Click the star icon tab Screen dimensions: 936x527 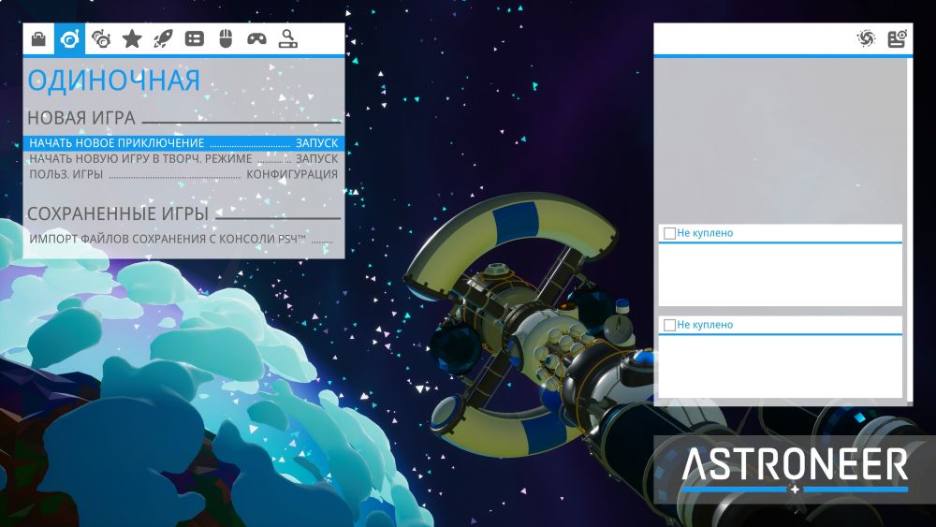132,38
